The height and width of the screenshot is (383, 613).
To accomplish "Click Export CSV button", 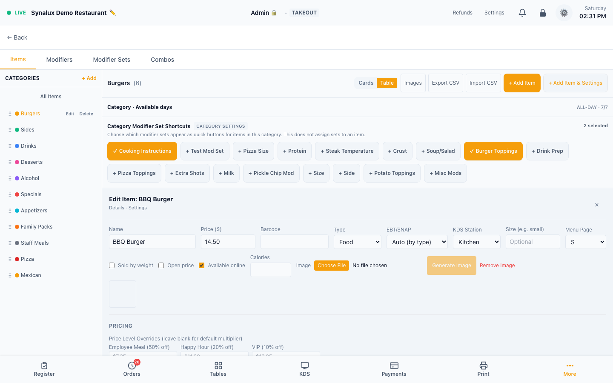I will 446,83.
